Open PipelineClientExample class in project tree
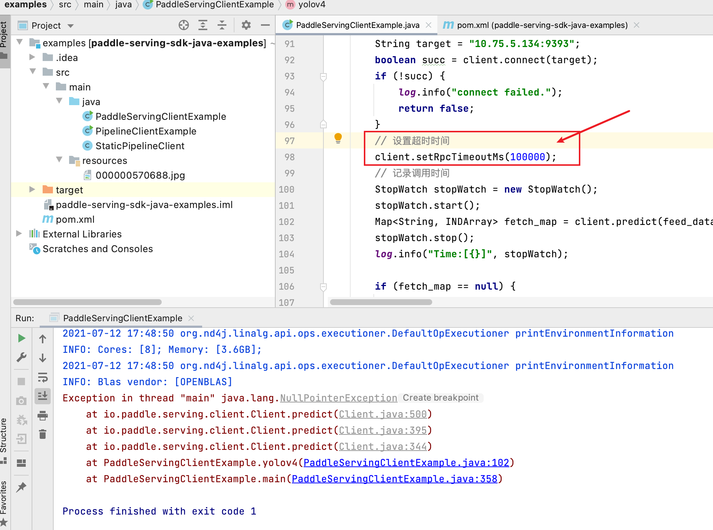 point(146,131)
